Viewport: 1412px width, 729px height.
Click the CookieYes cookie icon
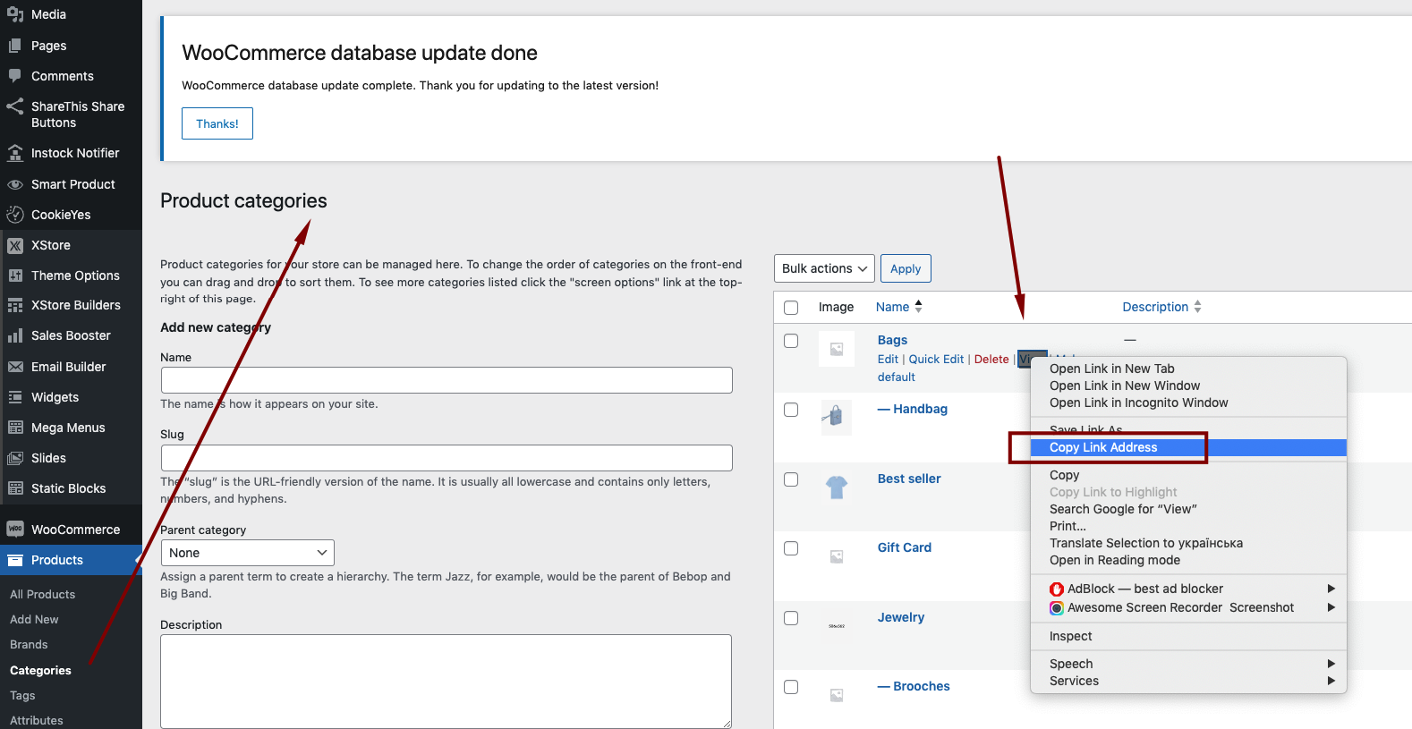(x=15, y=215)
